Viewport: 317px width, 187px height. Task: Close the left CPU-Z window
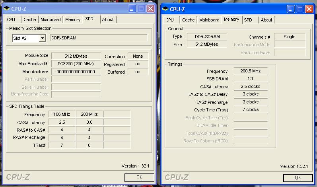[150, 9]
